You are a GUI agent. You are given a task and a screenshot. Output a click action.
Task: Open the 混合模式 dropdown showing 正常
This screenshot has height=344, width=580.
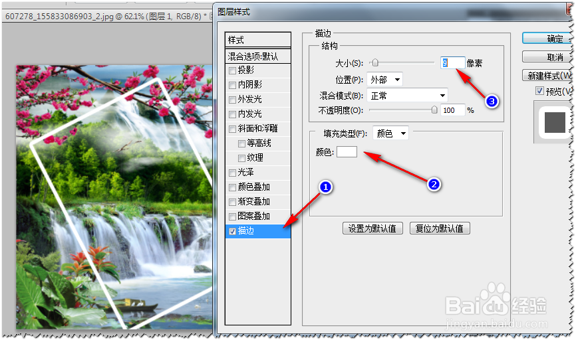(407, 96)
